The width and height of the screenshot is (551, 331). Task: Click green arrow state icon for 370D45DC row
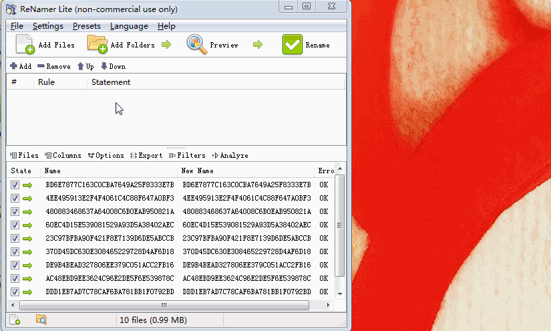(27, 252)
